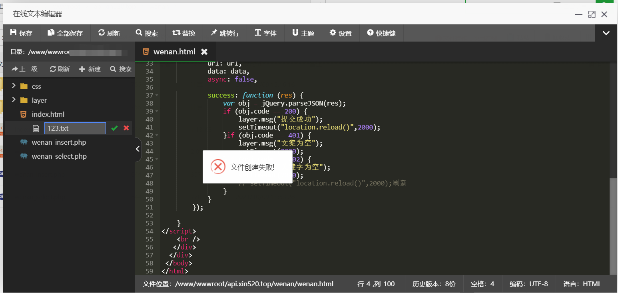Close the 在线文本编辑器 dialog
Screen dimensions: 618x293
click(x=604, y=14)
